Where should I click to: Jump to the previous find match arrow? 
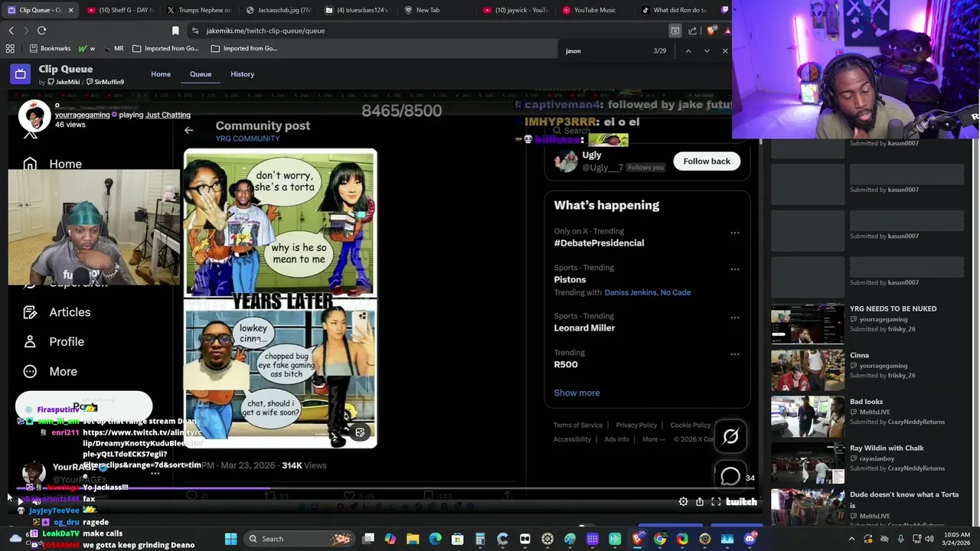click(688, 51)
